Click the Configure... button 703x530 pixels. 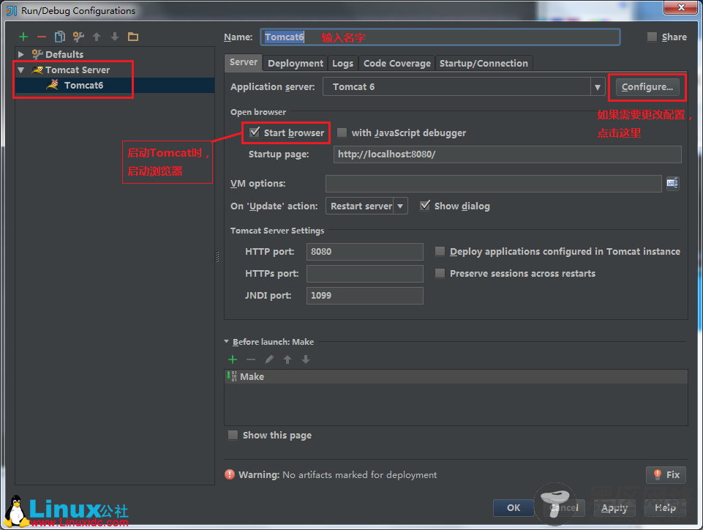pyautogui.click(x=647, y=87)
